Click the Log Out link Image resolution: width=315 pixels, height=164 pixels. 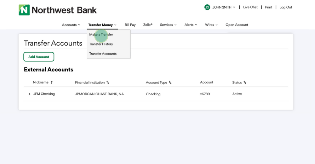[286, 7]
